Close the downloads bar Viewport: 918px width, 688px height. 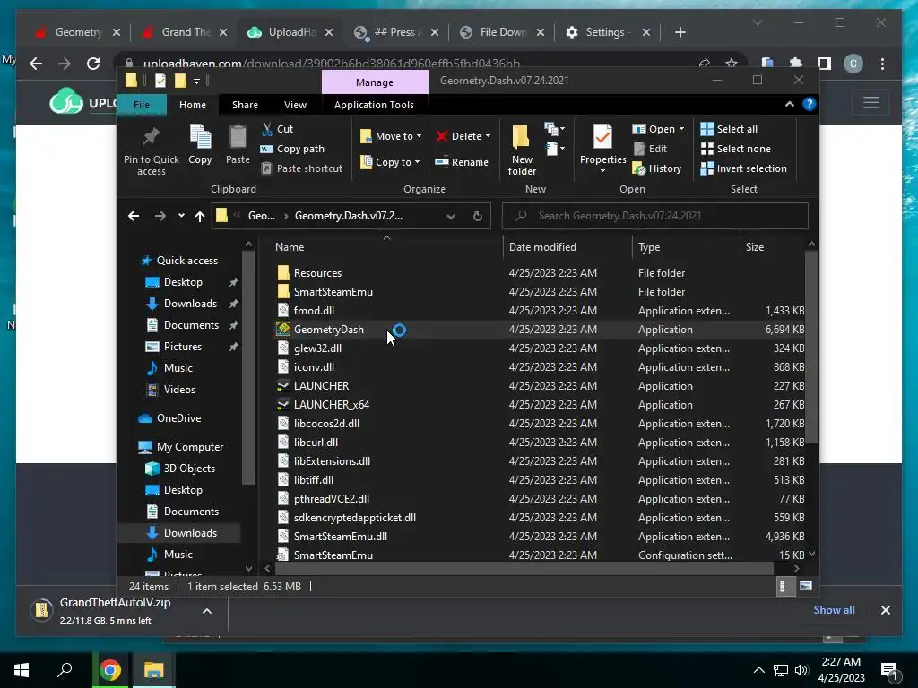pos(885,610)
